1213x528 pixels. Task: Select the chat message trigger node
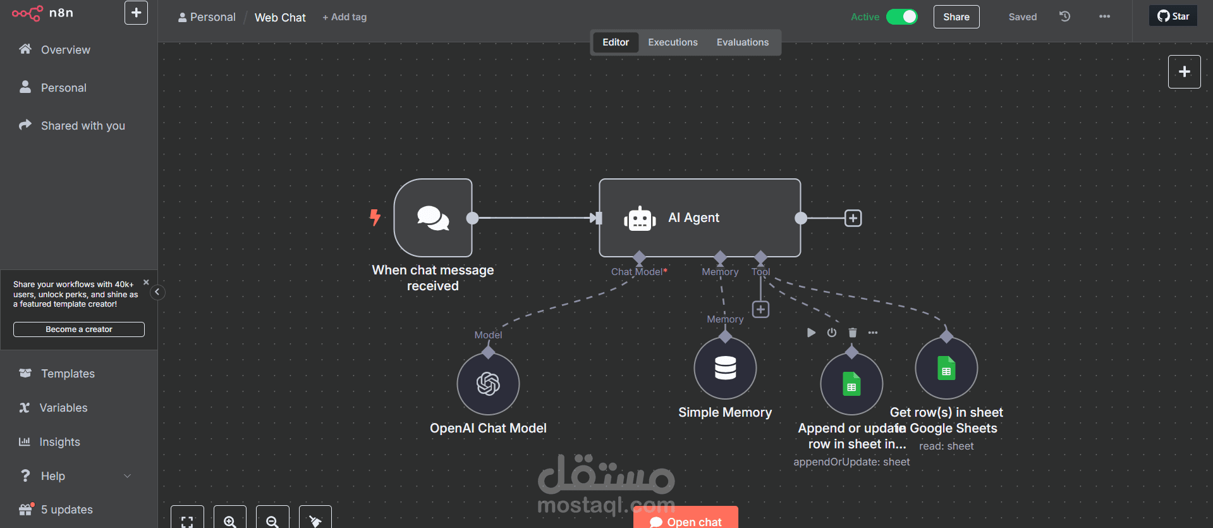(433, 218)
